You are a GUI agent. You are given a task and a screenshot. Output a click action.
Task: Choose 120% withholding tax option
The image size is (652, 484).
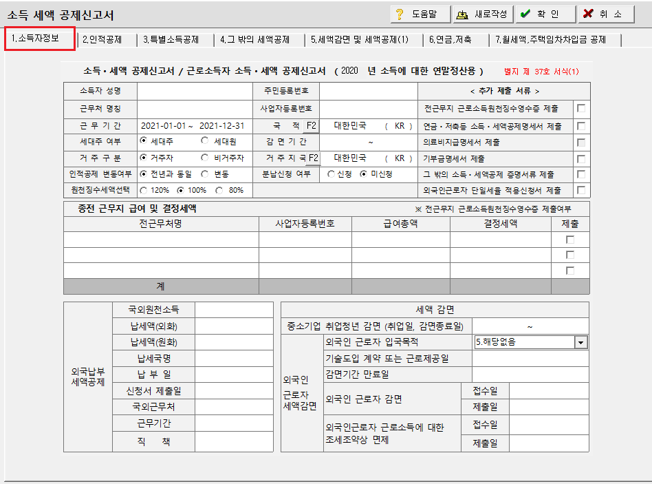click(144, 190)
